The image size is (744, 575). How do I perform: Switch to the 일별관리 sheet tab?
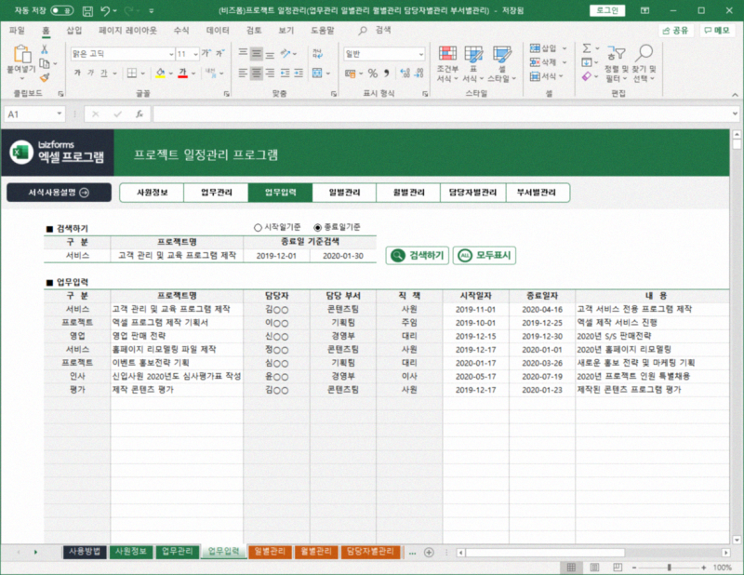[x=270, y=552]
